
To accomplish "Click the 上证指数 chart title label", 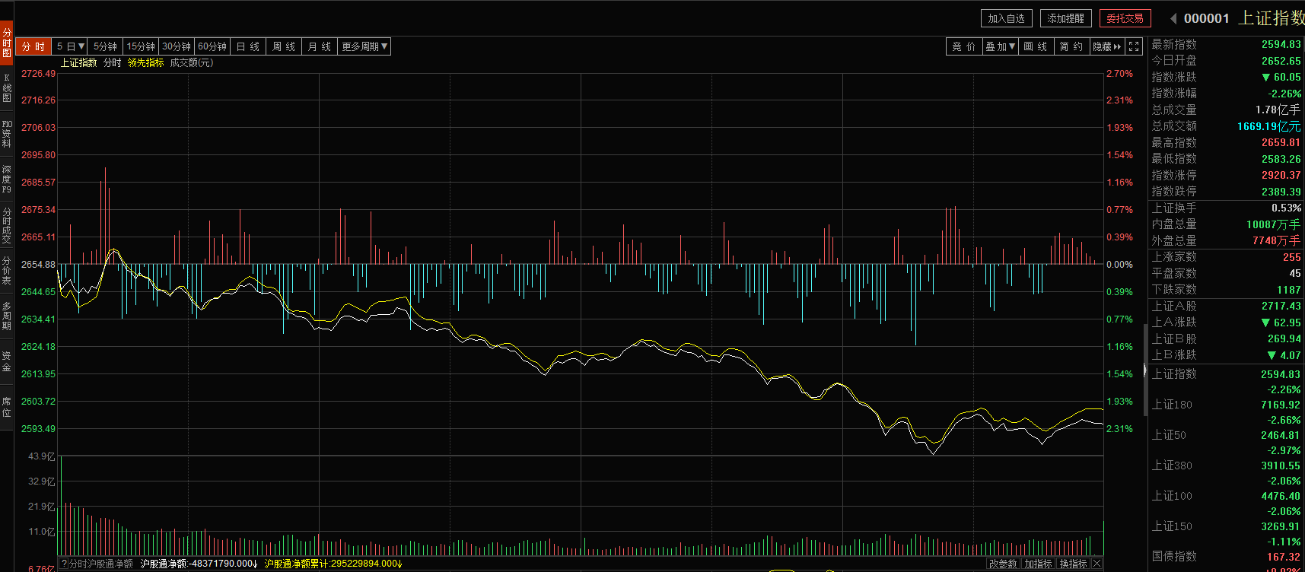I will coord(79,62).
